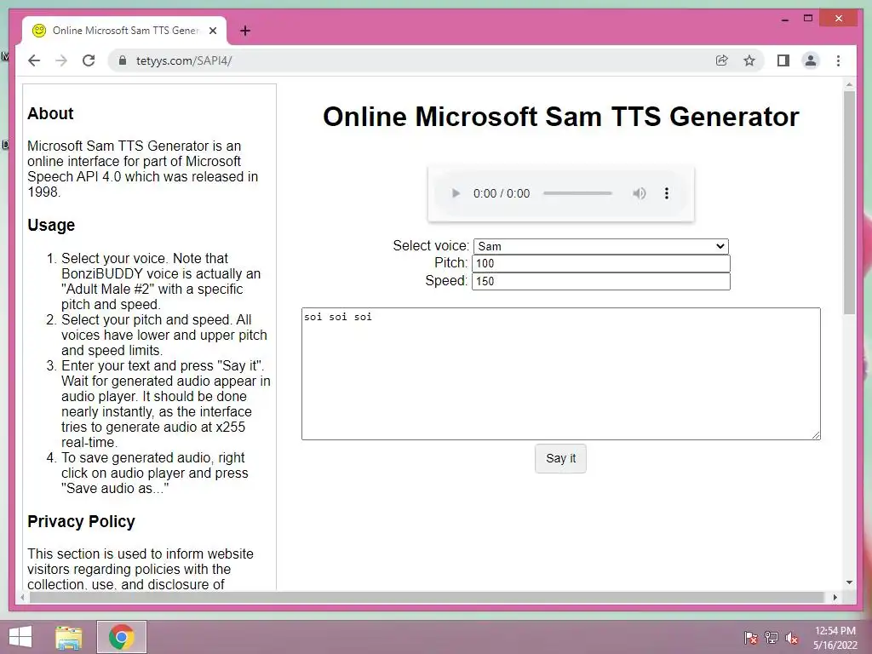Click the page title Online Microsoft Sam TTS Generator
Screen dimensions: 872x654
point(560,117)
